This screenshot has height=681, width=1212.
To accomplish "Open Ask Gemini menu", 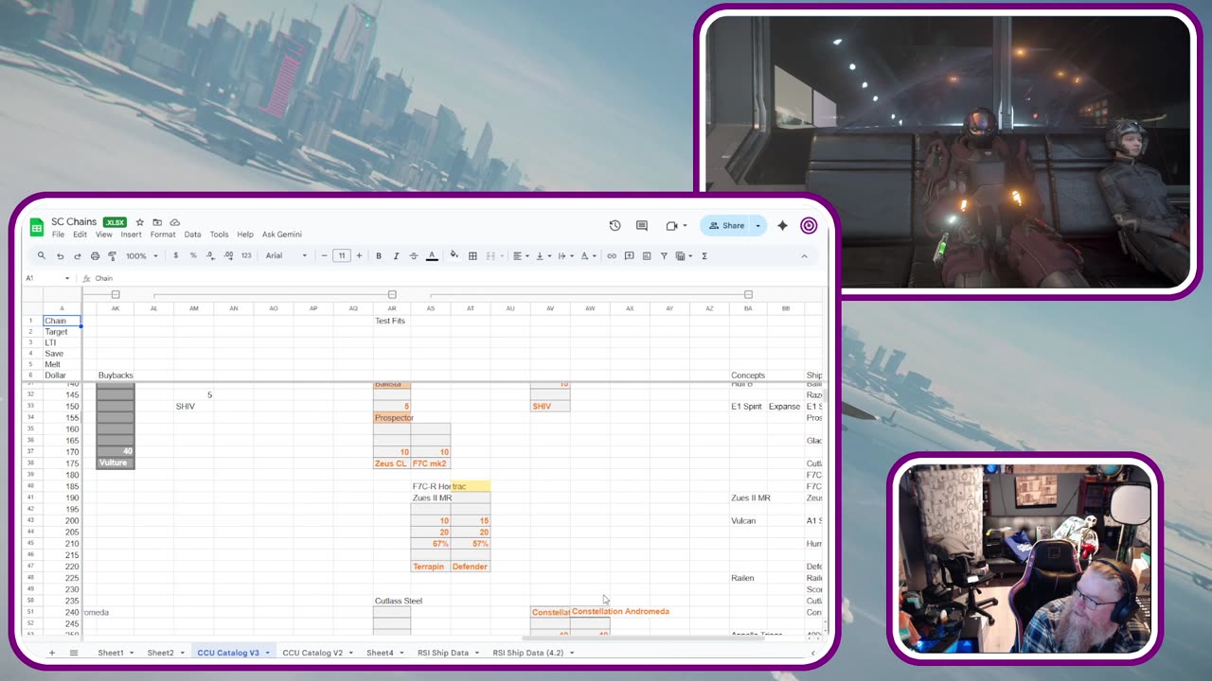I will coord(281,235).
